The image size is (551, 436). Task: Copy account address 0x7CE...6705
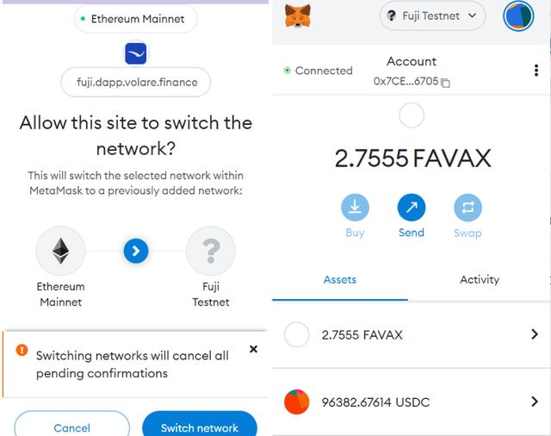(446, 83)
